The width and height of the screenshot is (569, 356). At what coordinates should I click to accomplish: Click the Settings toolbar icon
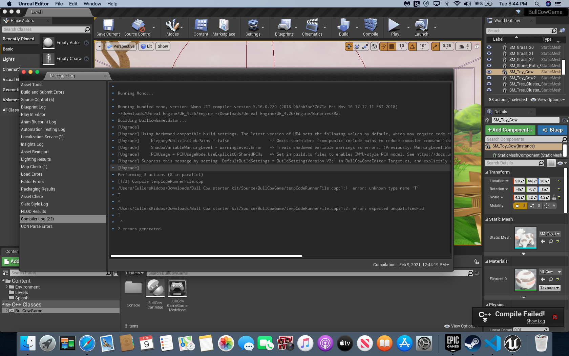(x=253, y=28)
